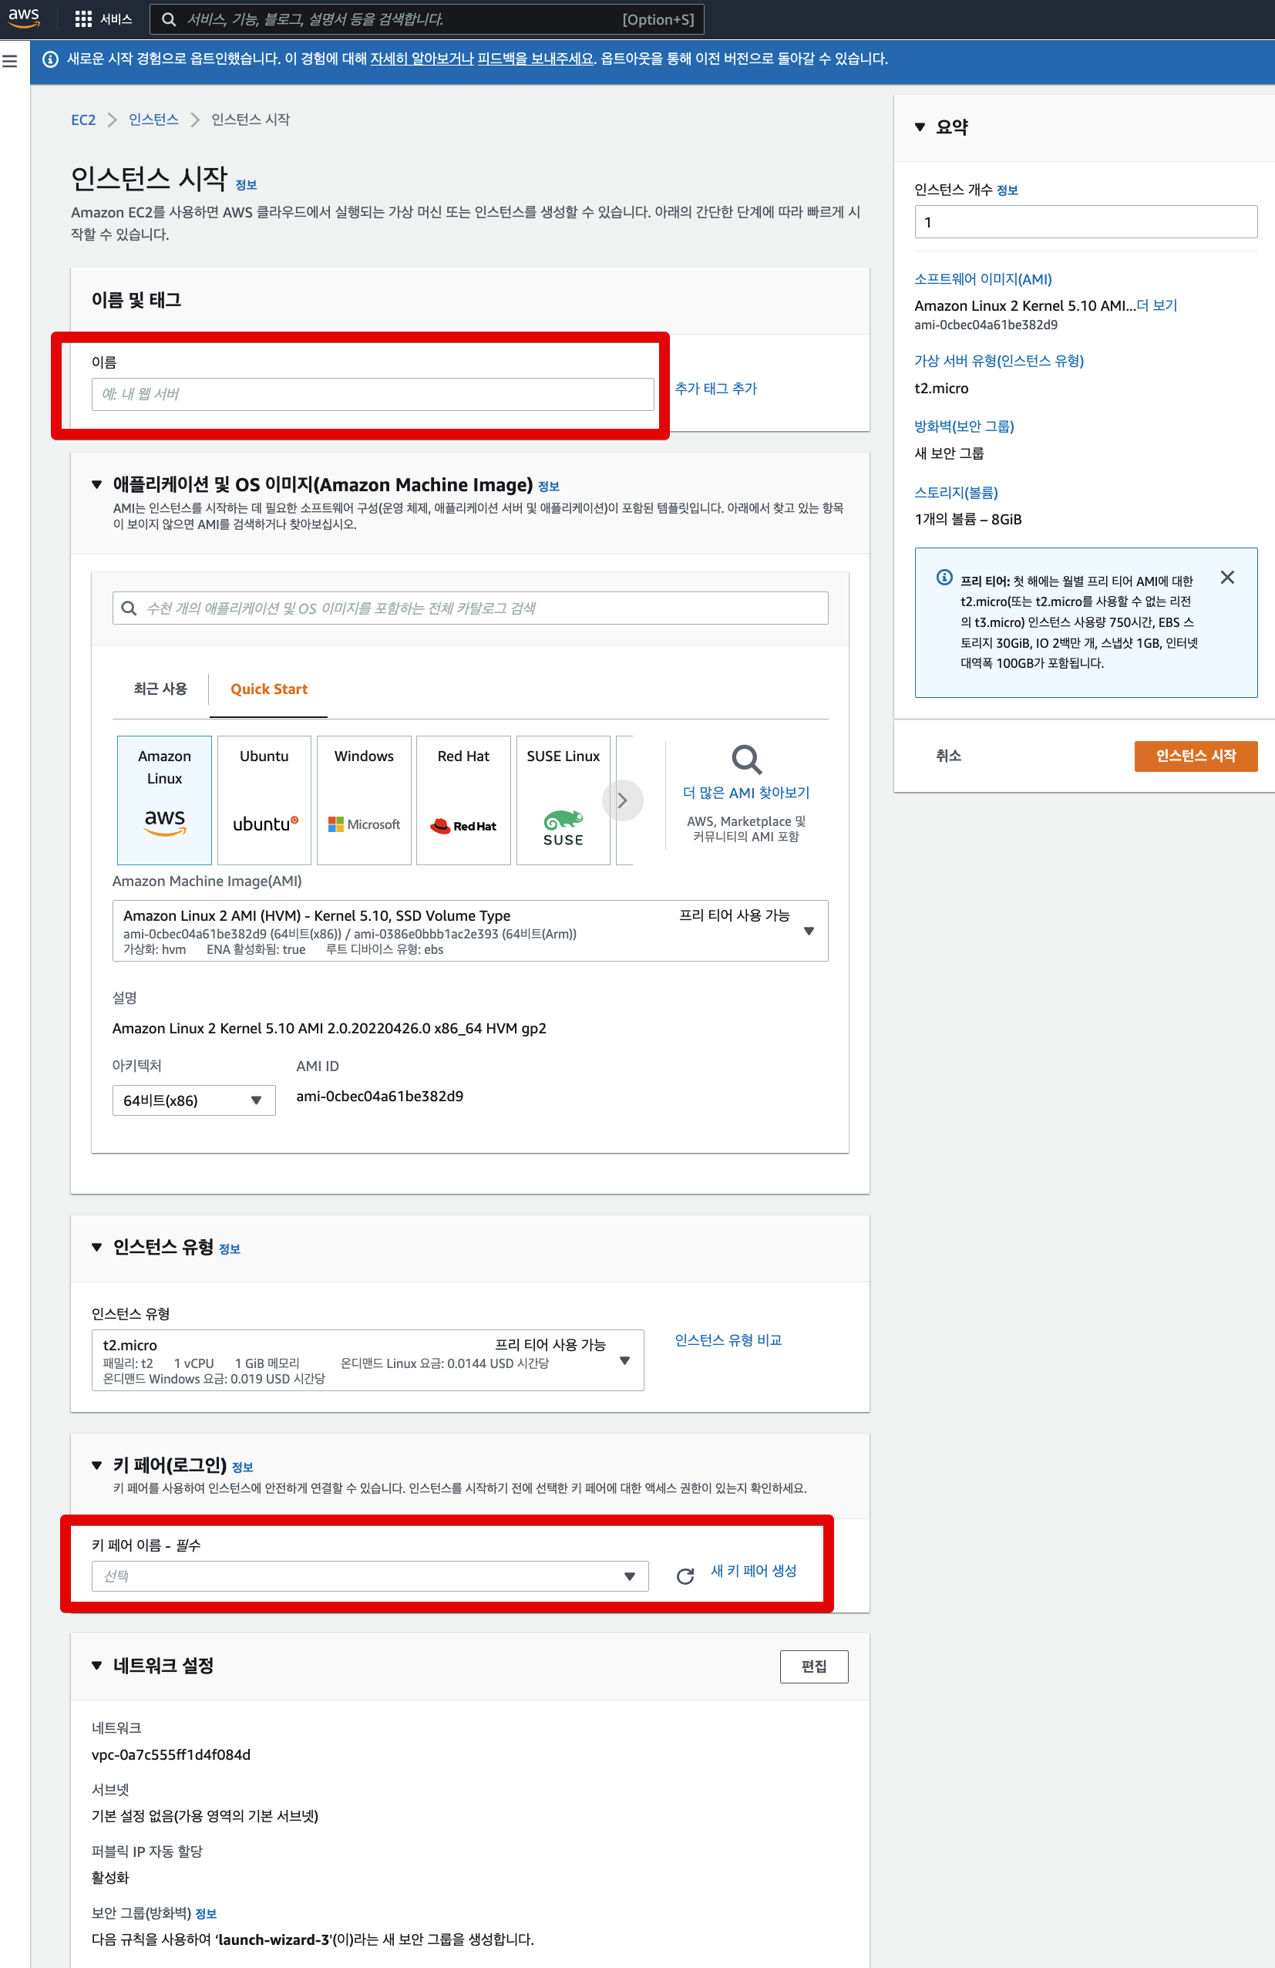Click the orange 인스턴스 시작 button

point(1196,756)
